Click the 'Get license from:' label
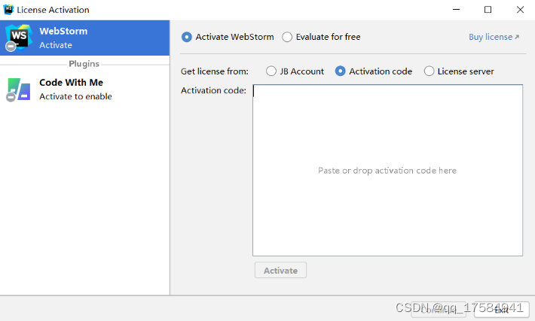Image resolution: width=535 pixels, height=321 pixels. [x=215, y=71]
